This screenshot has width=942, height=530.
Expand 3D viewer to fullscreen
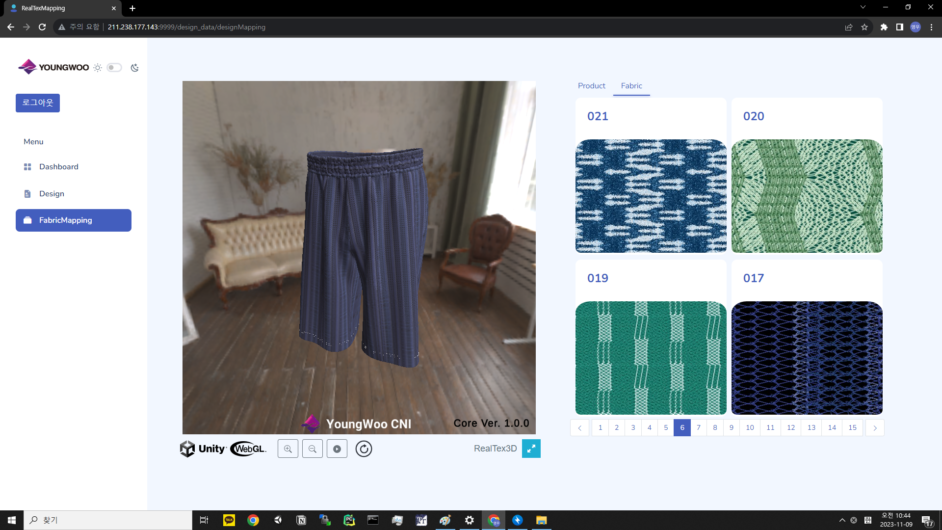coord(531,449)
